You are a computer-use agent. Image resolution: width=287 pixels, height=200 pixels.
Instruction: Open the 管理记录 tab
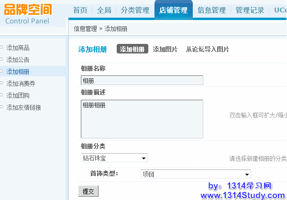point(250,10)
